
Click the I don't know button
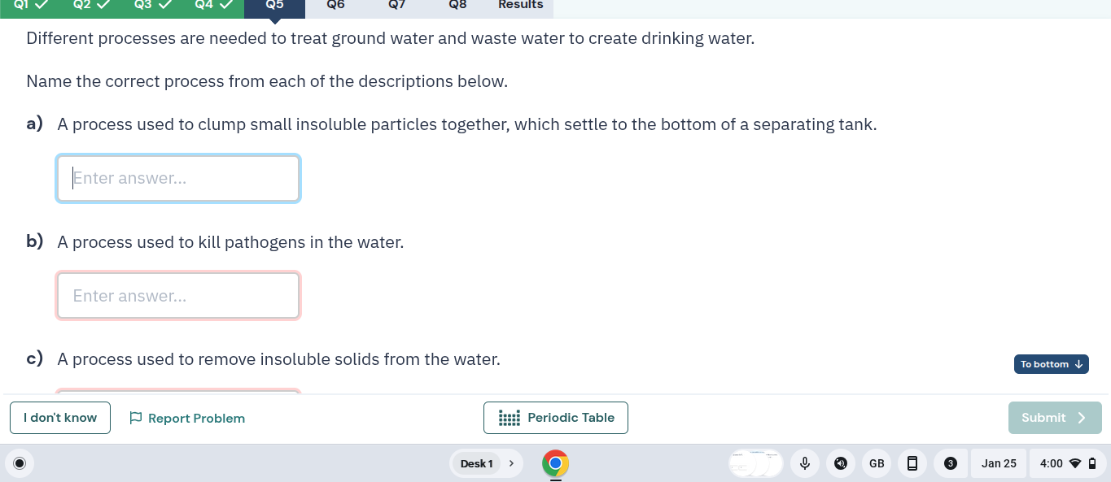(x=60, y=418)
